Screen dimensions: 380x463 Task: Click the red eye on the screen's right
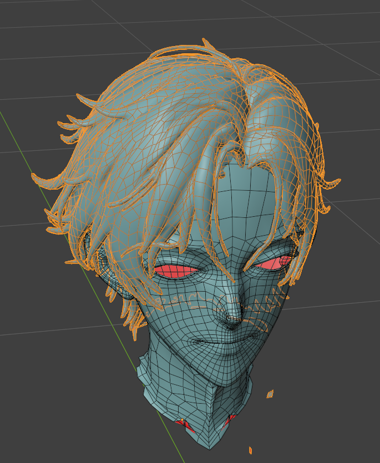[x=270, y=264]
